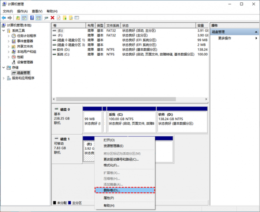Collapse the 存储 tree node
The width and height of the screenshot is (260, 212).
pyautogui.click(x=4, y=67)
